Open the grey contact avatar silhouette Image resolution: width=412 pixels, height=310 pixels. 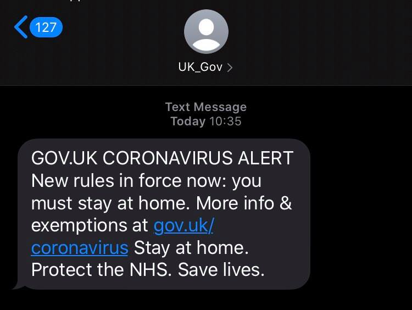point(206,31)
